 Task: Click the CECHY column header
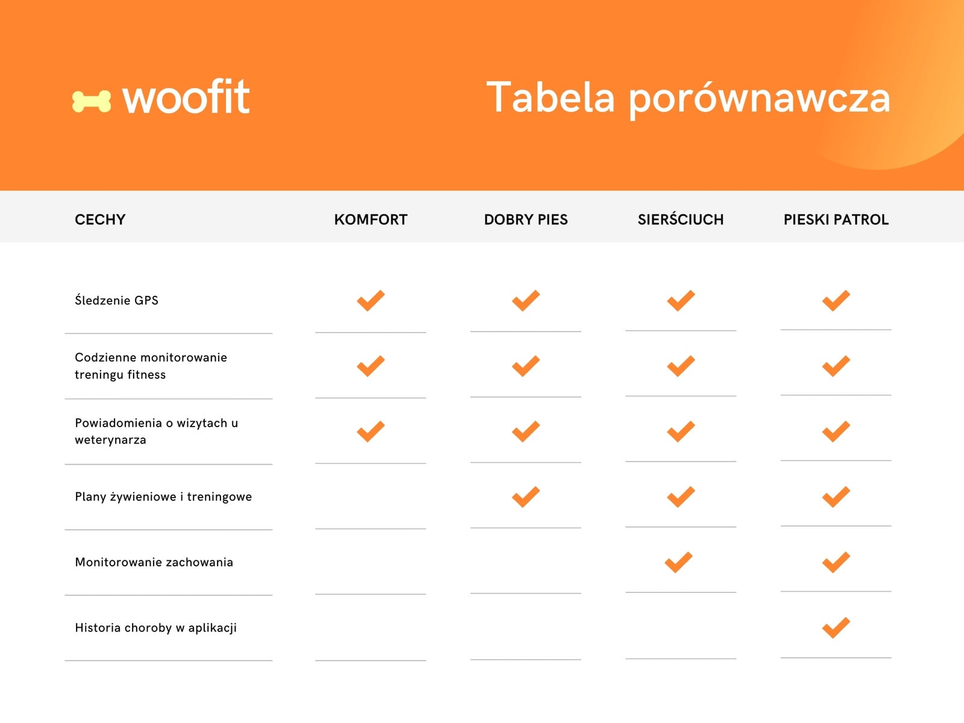click(x=100, y=219)
